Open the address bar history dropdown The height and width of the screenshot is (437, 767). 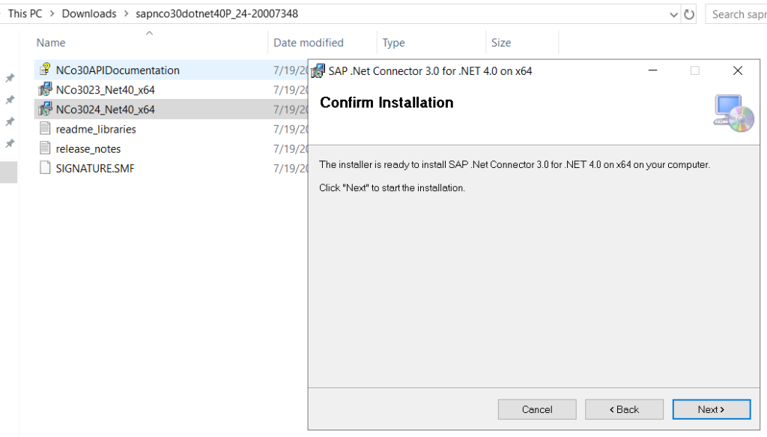[673, 15]
